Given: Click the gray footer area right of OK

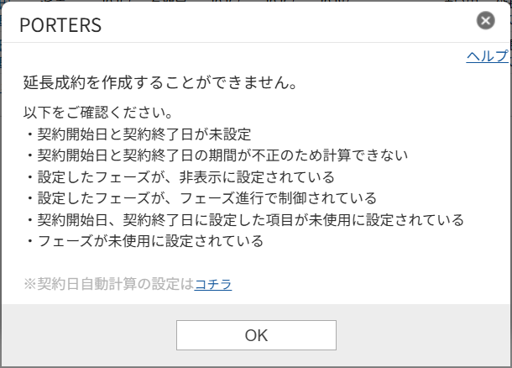Looking at the screenshot, I should tap(420, 335).
